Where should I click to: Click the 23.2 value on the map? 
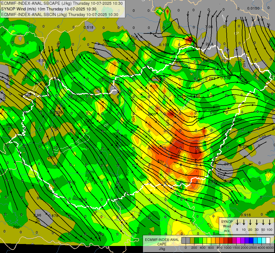[228, 164]
